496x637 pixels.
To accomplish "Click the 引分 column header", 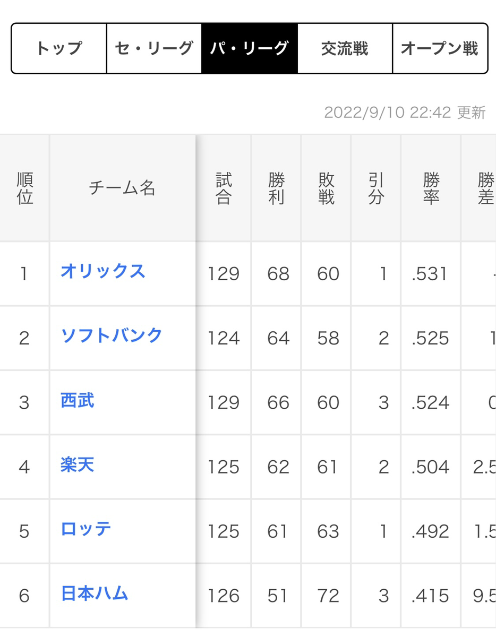I will (376, 188).
